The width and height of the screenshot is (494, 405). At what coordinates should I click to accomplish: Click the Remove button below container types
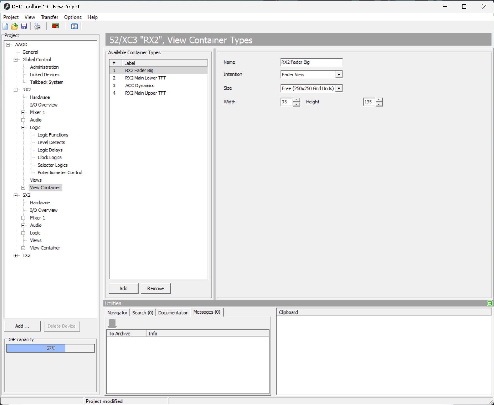coord(156,288)
